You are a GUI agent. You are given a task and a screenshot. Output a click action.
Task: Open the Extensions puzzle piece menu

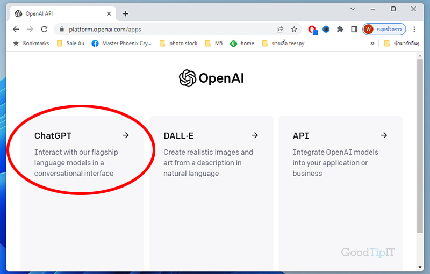coord(340,30)
